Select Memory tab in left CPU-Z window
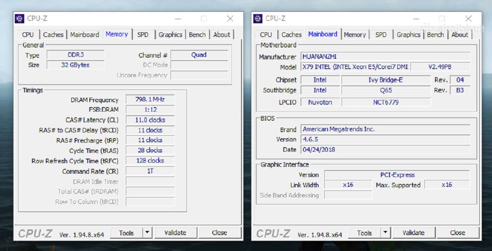 pos(117,34)
